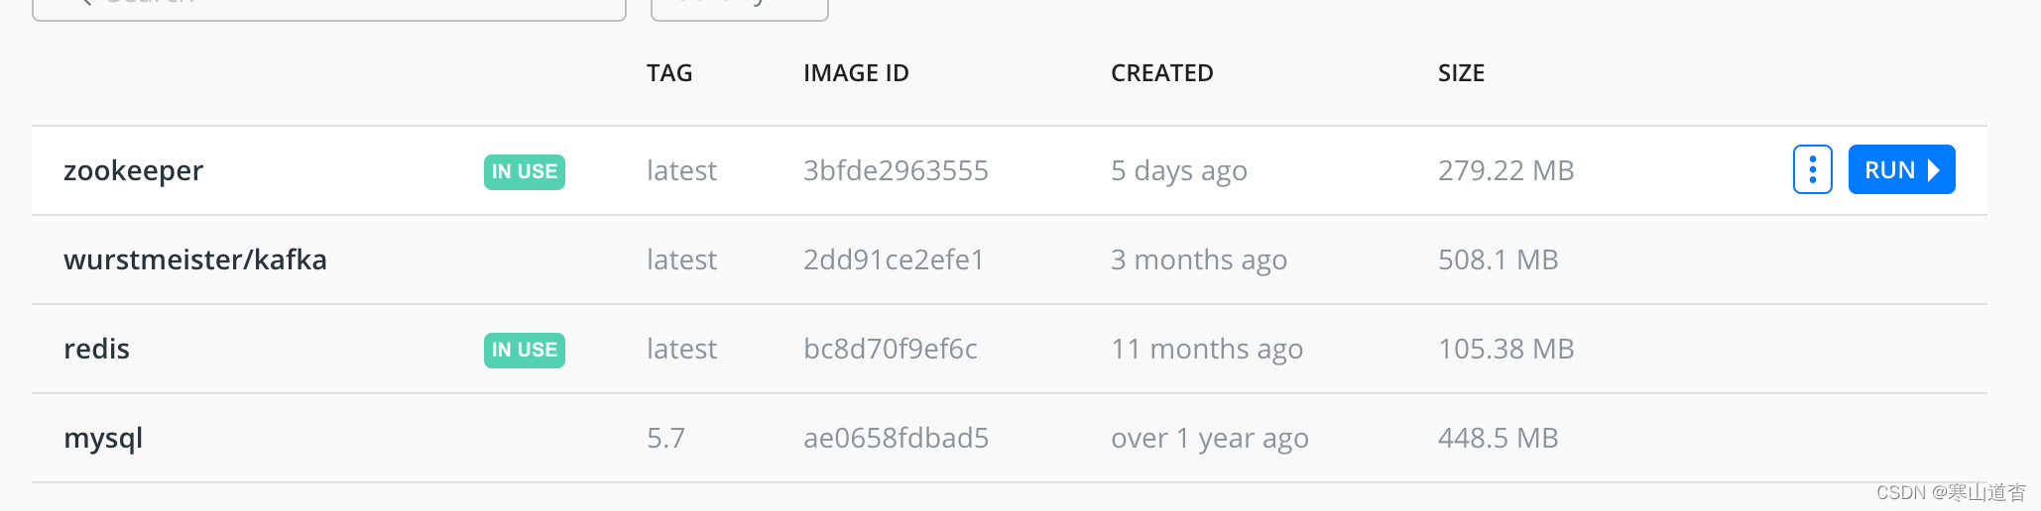Click the IN USE badge on redis

pos(525,350)
